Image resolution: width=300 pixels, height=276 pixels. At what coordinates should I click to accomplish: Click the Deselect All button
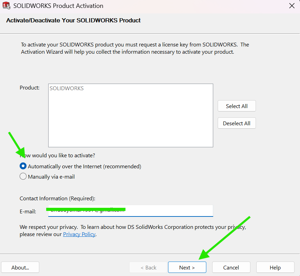click(237, 123)
